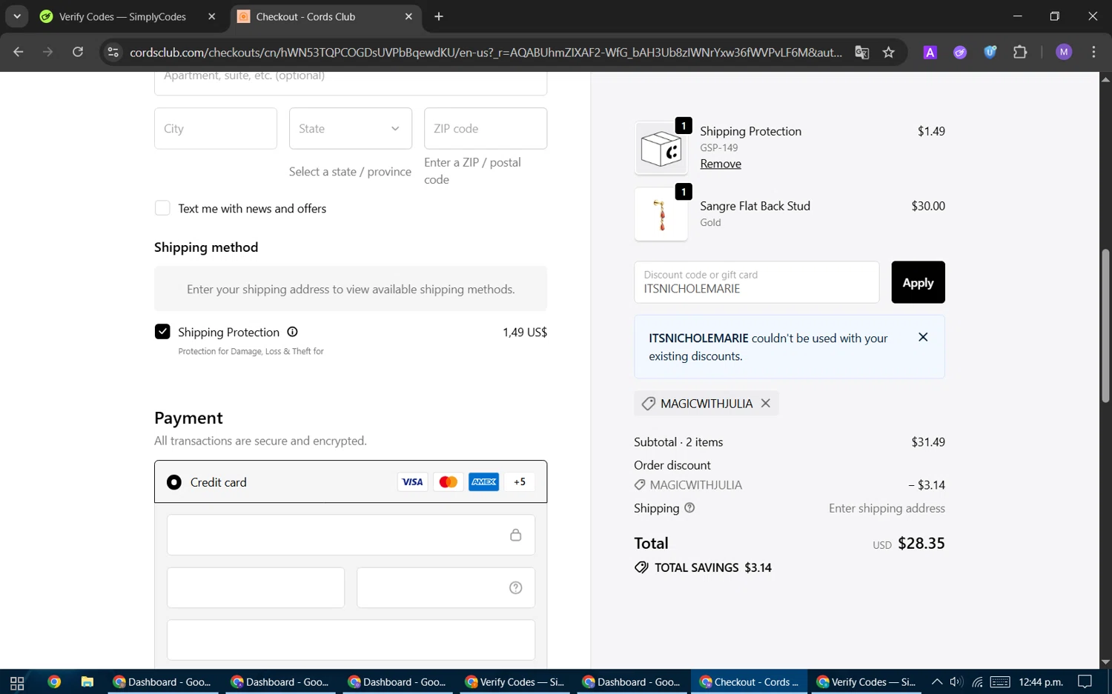1112x694 pixels.
Task: Click the page vertical scrollbar thumb
Action: (x=1105, y=326)
